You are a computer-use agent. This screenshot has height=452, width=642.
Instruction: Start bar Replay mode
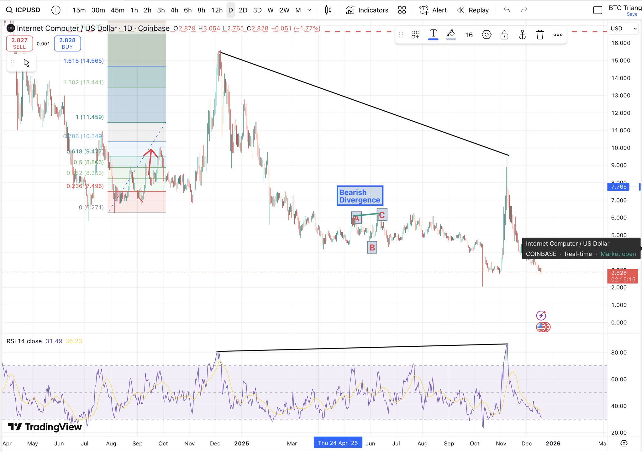pyautogui.click(x=473, y=10)
